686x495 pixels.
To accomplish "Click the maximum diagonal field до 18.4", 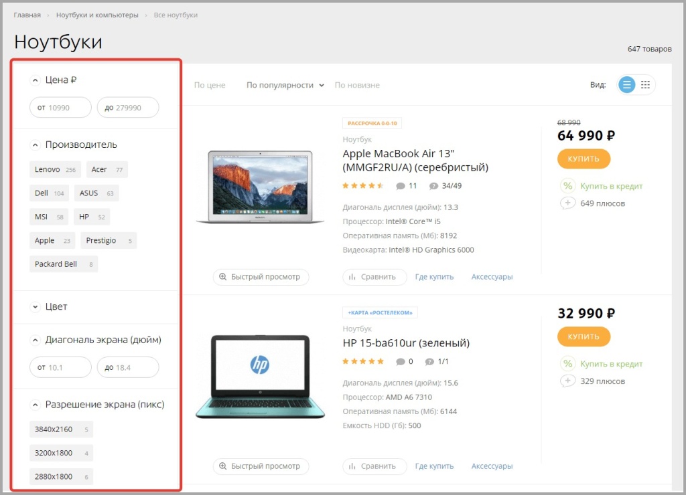I will pyautogui.click(x=128, y=367).
